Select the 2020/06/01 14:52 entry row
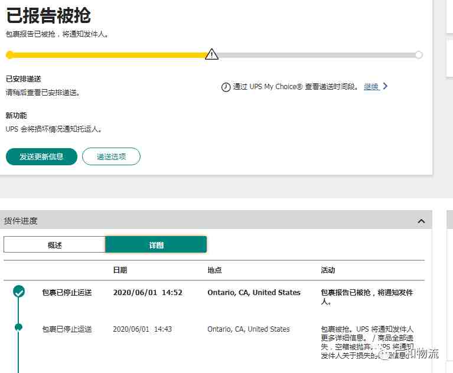The height and width of the screenshot is (373, 453). 214,297
